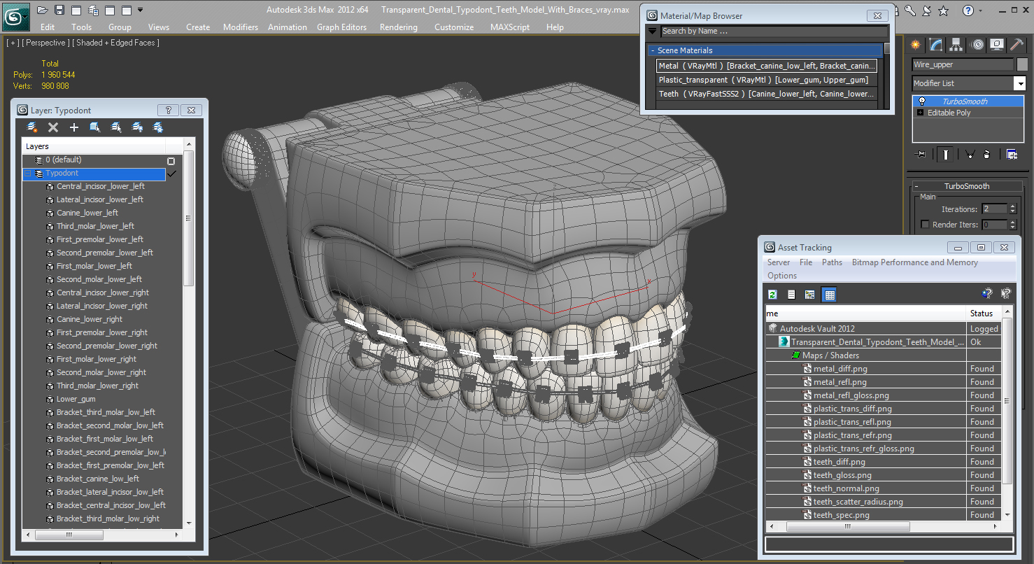
Task: Click Delete Layer X icon
Action: [53, 127]
